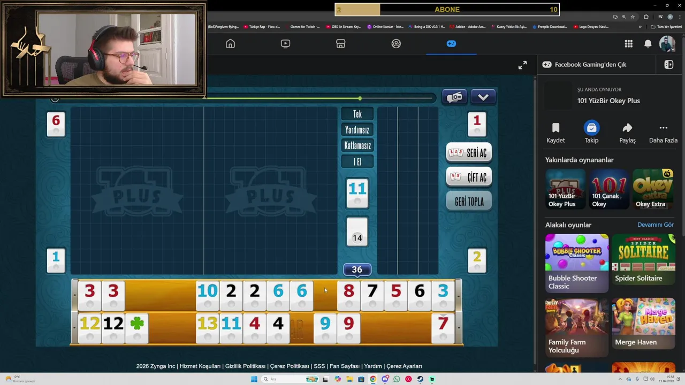Viewport: 685px width, 385px height.
Task: Open Steam from the taskbar
Action: tap(420, 379)
